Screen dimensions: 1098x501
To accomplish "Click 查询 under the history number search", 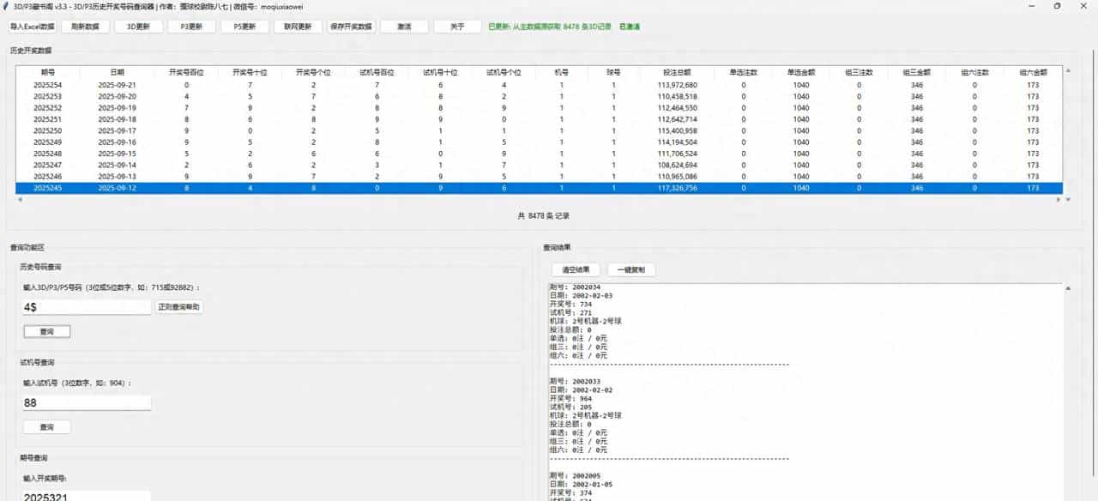I will (x=46, y=331).
